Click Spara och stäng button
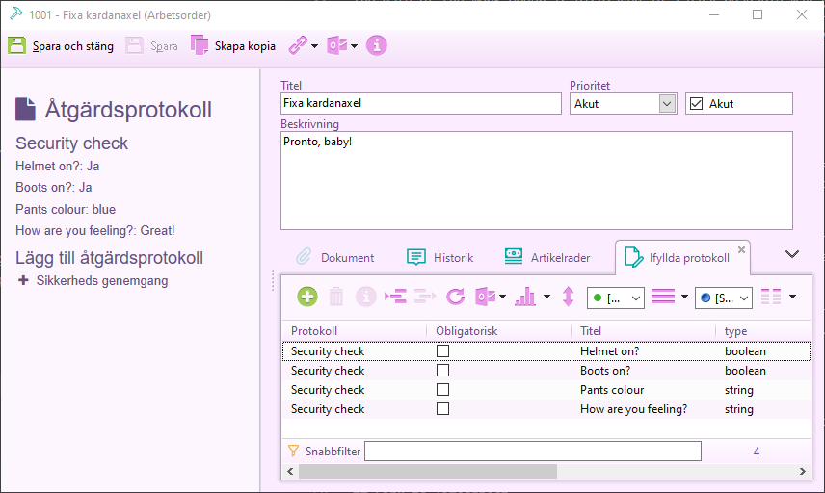Screen dimensions: 825x493 click(x=61, y=45)
